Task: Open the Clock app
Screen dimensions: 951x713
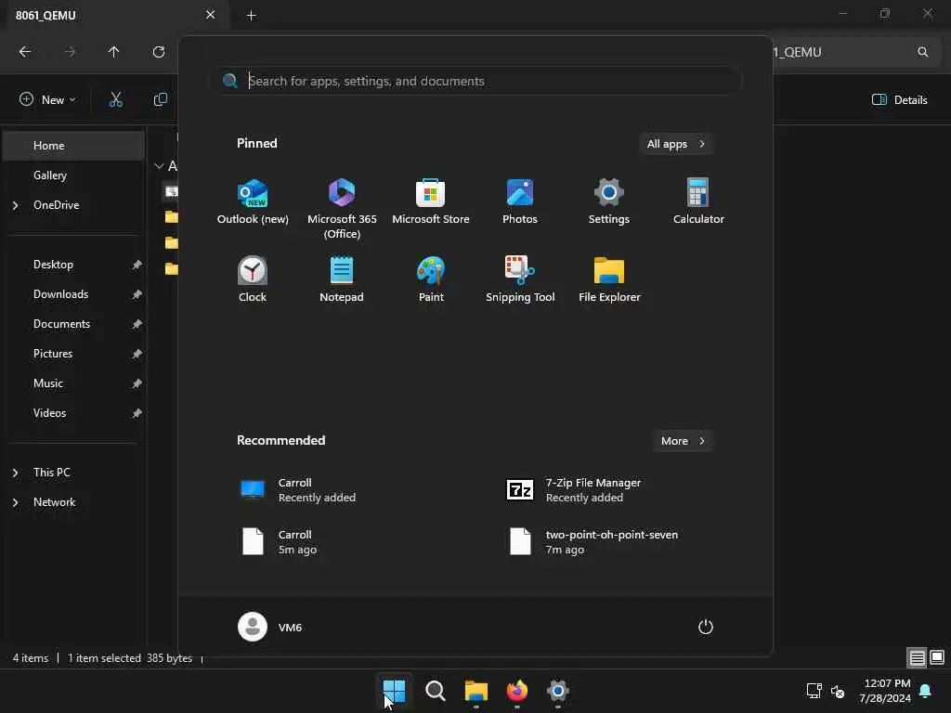Action: point(253,280)
